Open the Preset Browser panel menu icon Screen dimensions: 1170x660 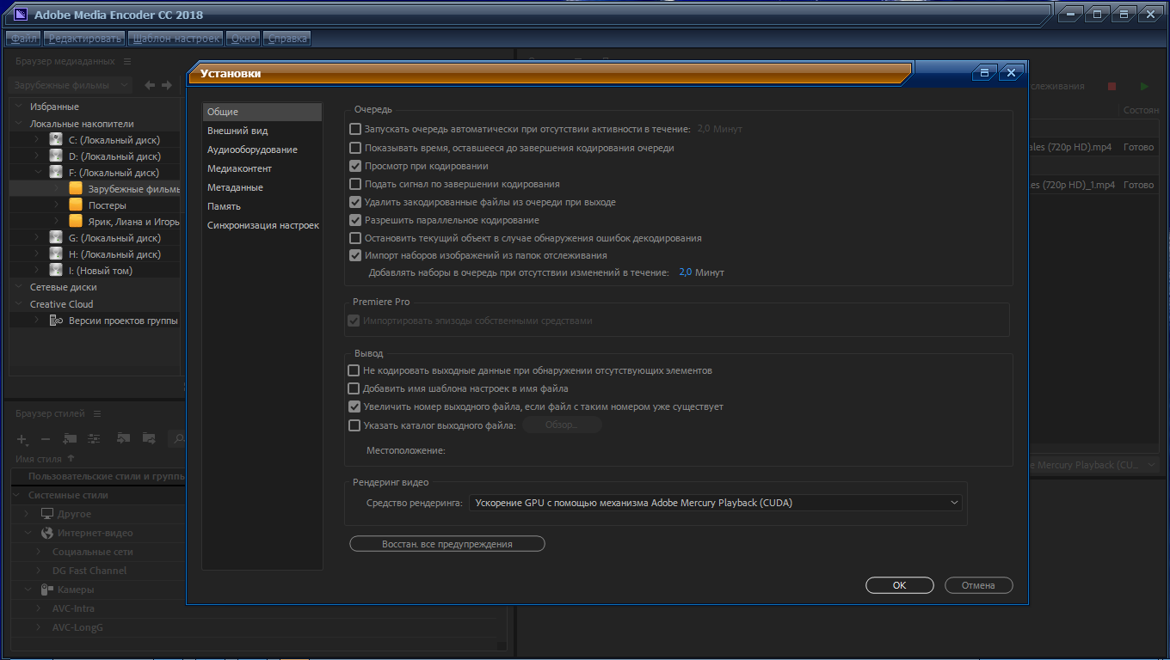[97, 414]
